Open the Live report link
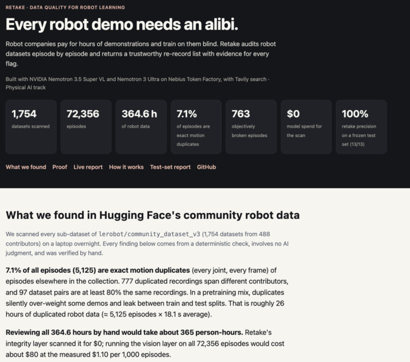410x362 pixels. (88, 167)
